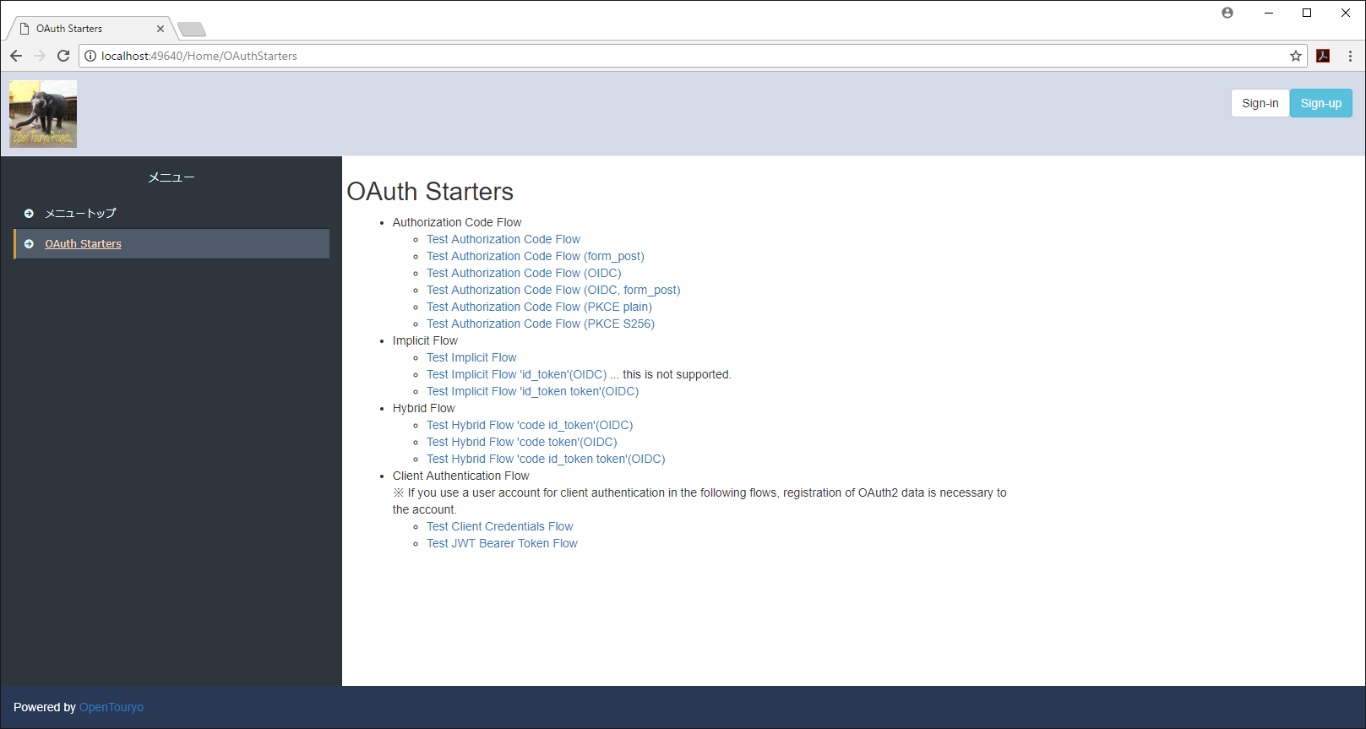Open the Test Implicit Flow link
The height and width of the screenshot is (729, 1366).
[471, 357]
